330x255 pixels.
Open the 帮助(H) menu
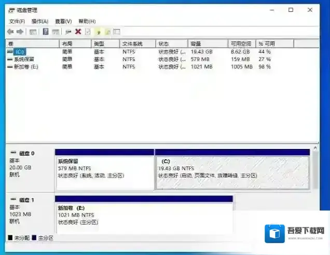pyautogui.click(x=87, y=21)
